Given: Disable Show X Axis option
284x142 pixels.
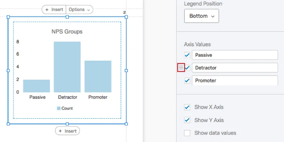Looking at the screenshot, I should [x=187, y=107].
